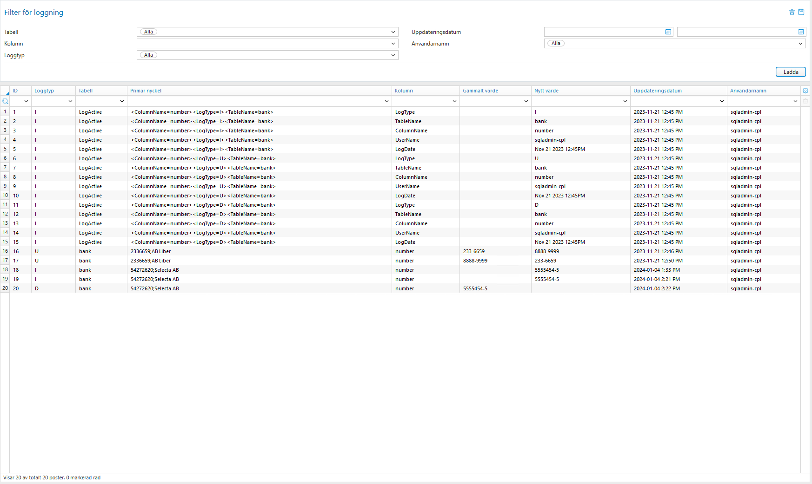
Task: Clear the logging filter using the trash icon
Action: [x=792, y=12]
